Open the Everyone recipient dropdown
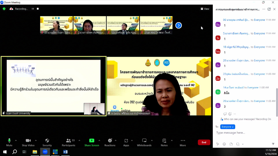This screenshot has width=278, height=156. (228, 127)
